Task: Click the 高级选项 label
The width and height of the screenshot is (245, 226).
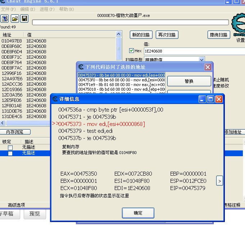Action: (17, 205)
